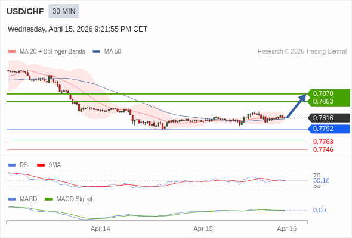This screenshot has width=352, height=238.
Task: Click the 0.7792 blue pivot label
Action: click(329, 129)
